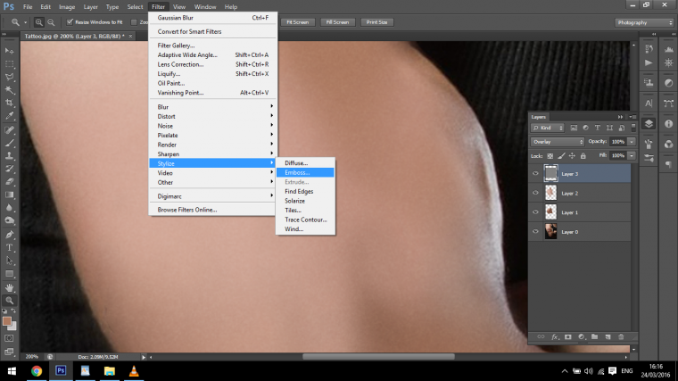Screen dimensions: 678x381
Task: Select the Move tool
Action: 9,51
